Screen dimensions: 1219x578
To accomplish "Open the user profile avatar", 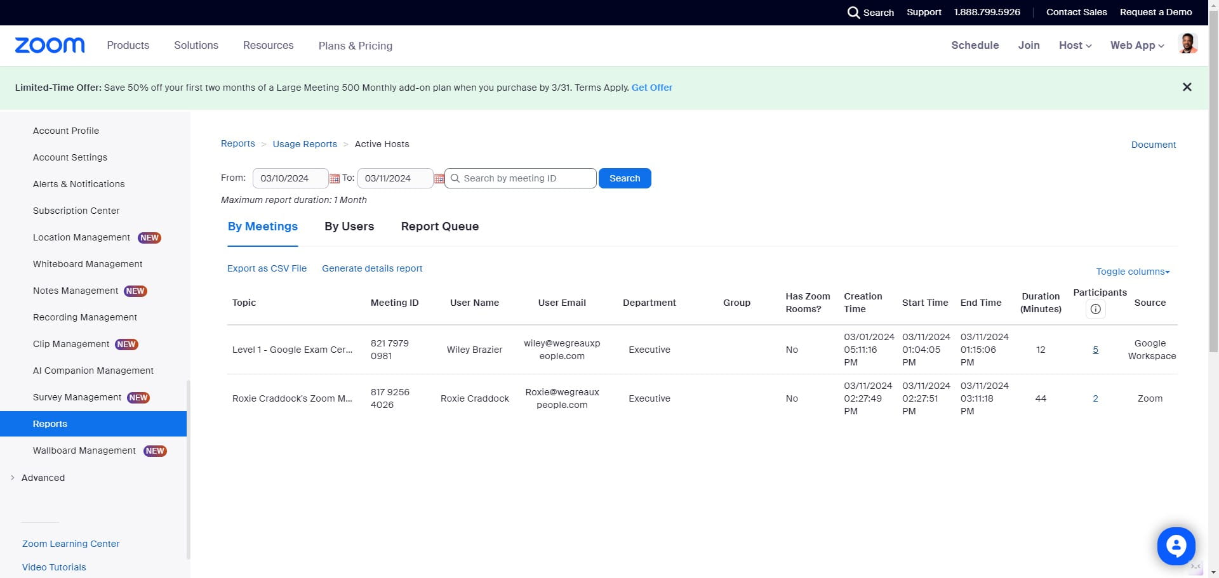I will point(1187,44).
